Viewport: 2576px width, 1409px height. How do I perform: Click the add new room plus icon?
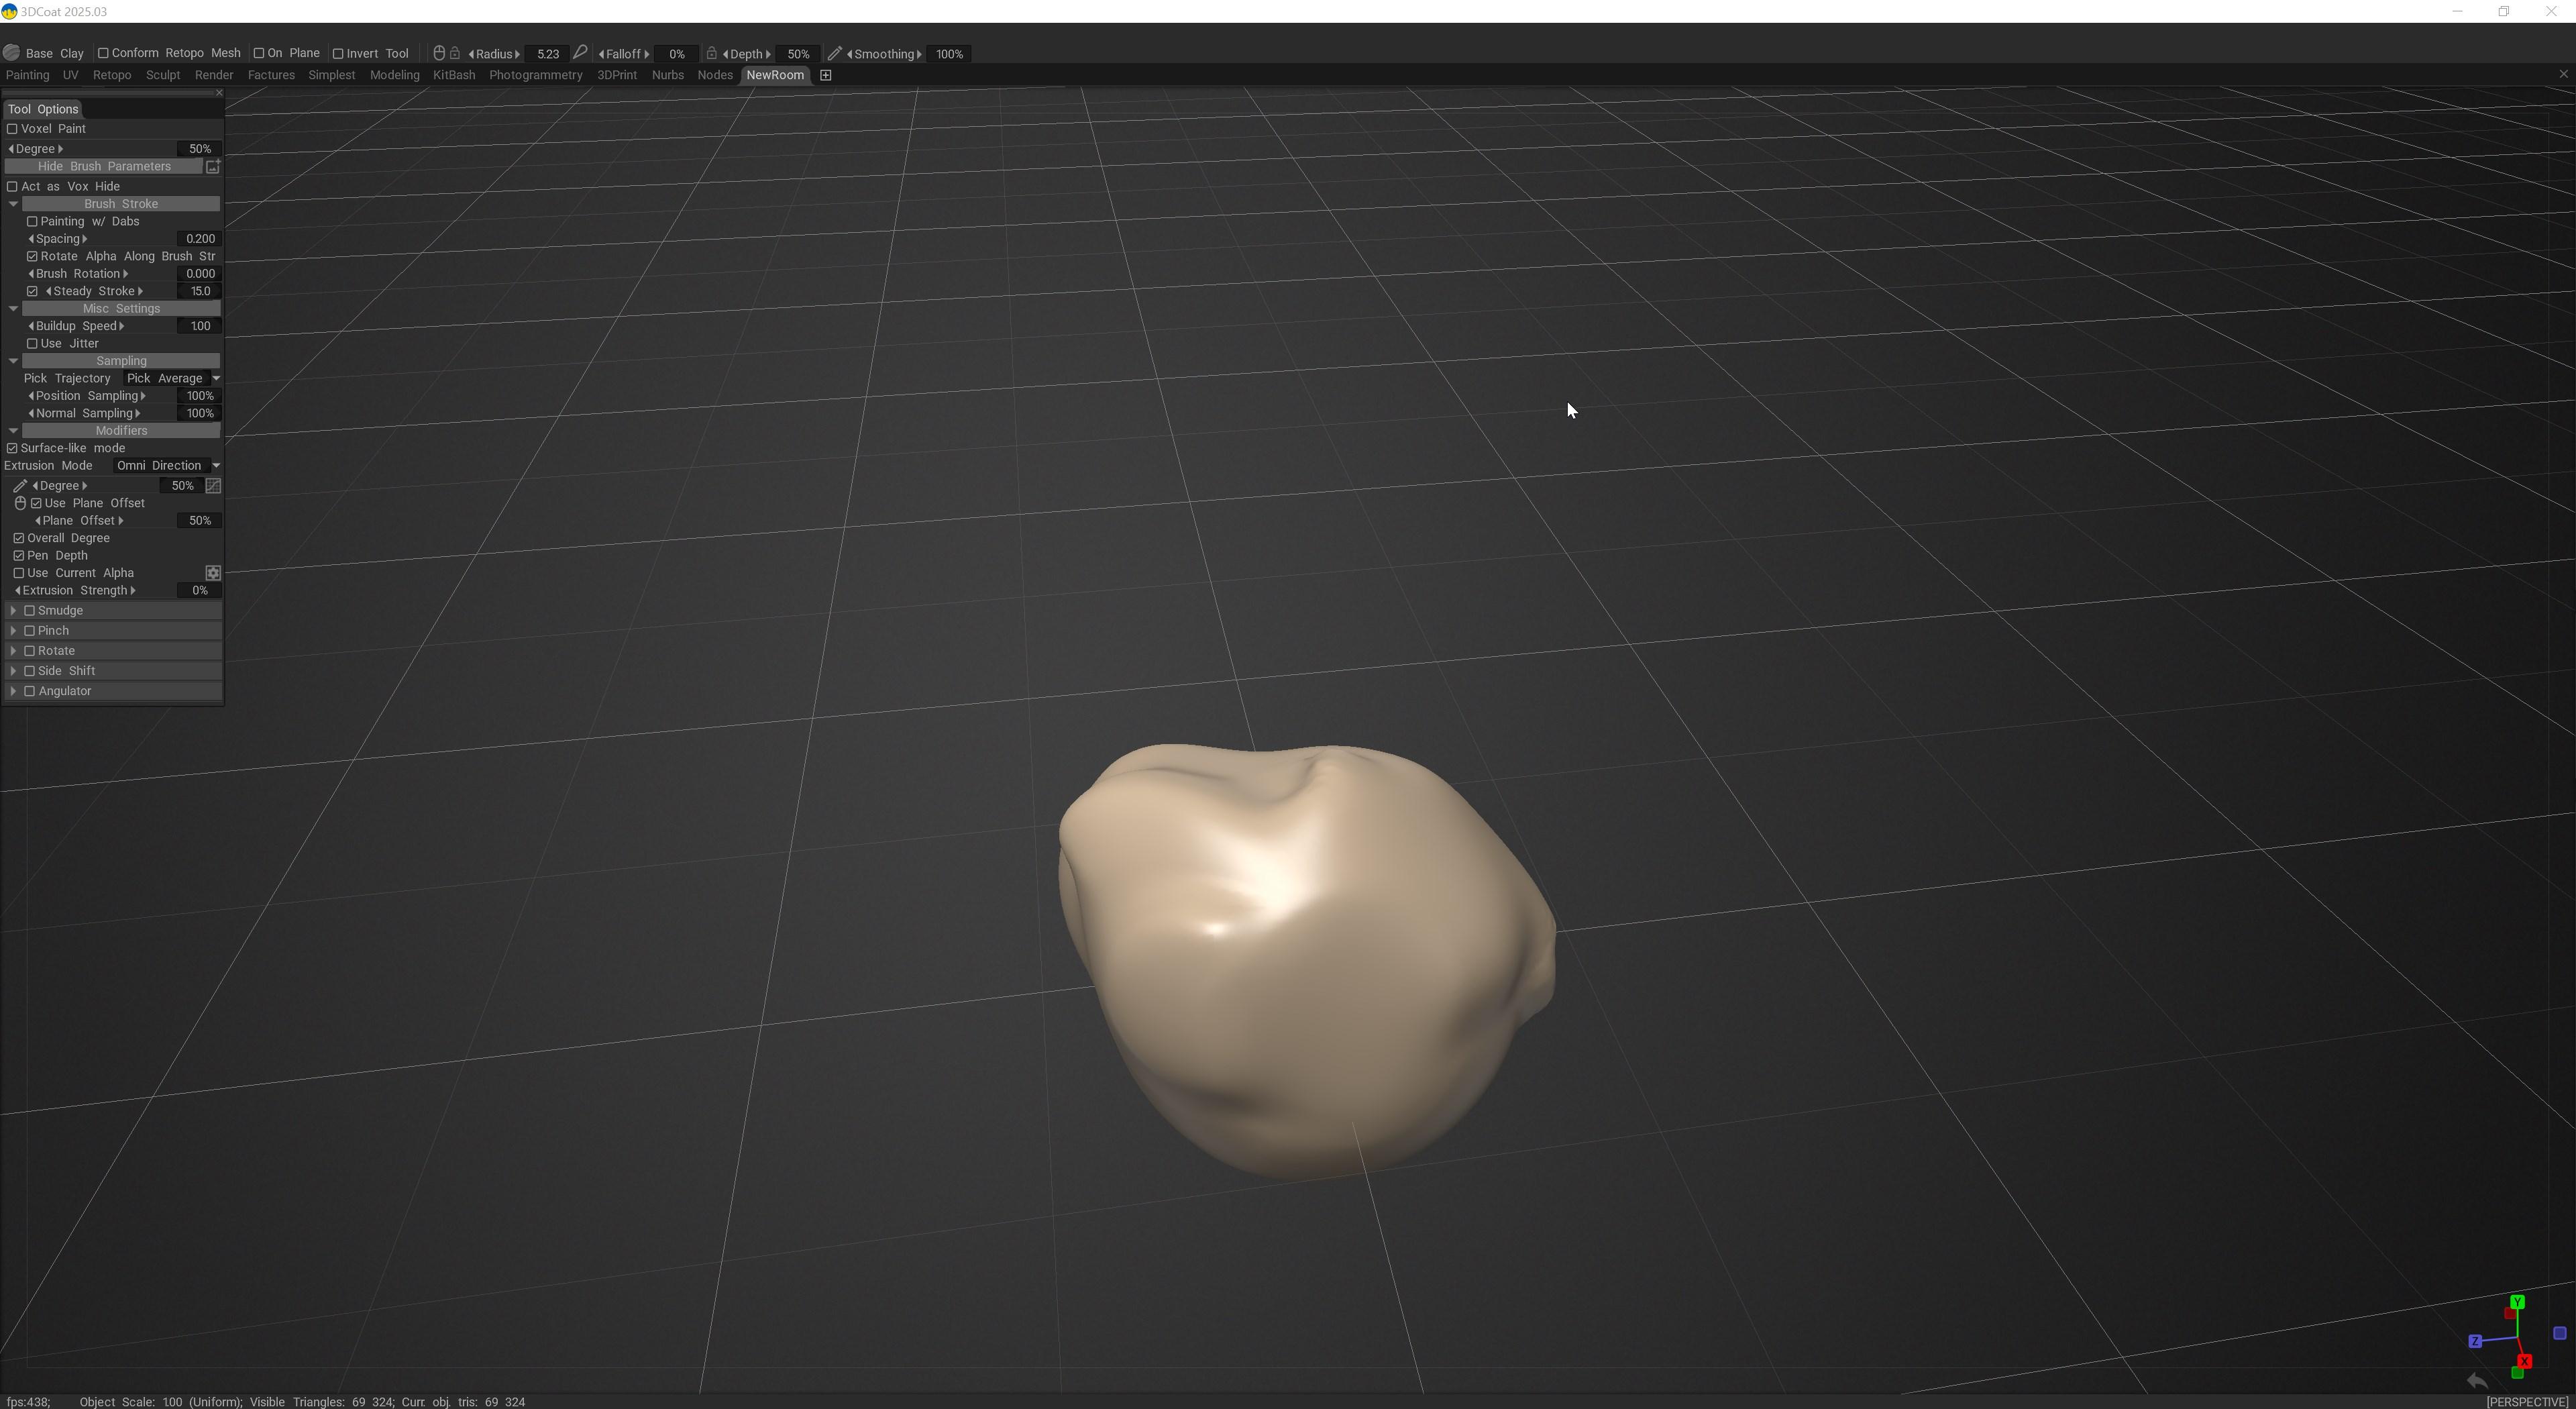[826, 75]
